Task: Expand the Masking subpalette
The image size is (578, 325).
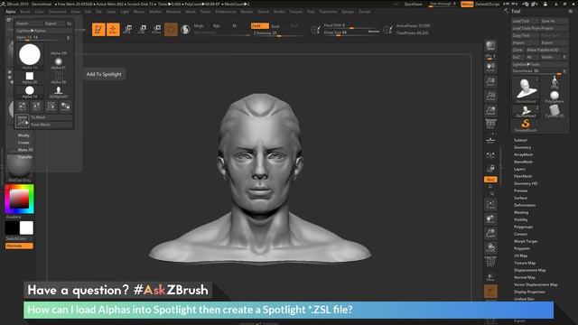Action: pyautogui.click(x=521, y=213)
